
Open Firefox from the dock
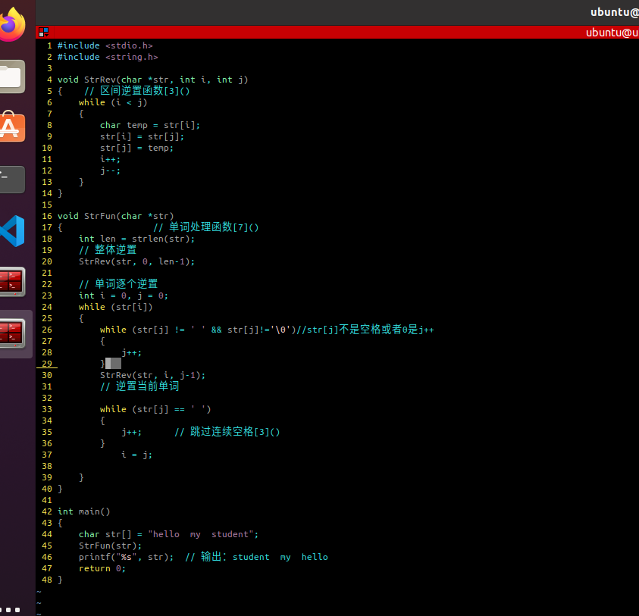(11, 24)
